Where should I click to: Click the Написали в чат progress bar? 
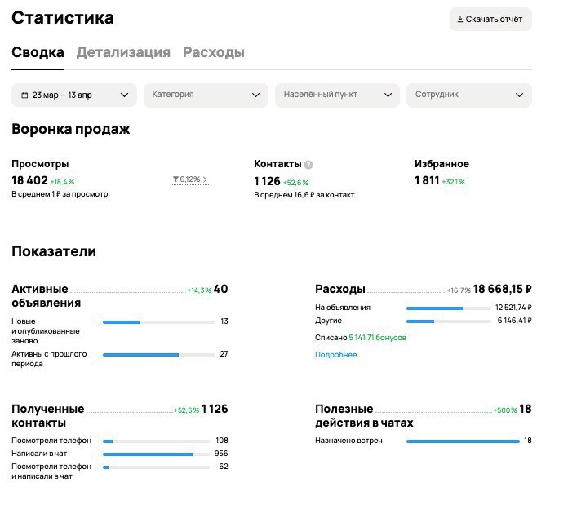156,454
